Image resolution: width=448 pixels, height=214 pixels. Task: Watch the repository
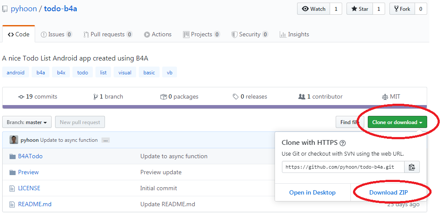pyautogui.click(x=314, y=9)
